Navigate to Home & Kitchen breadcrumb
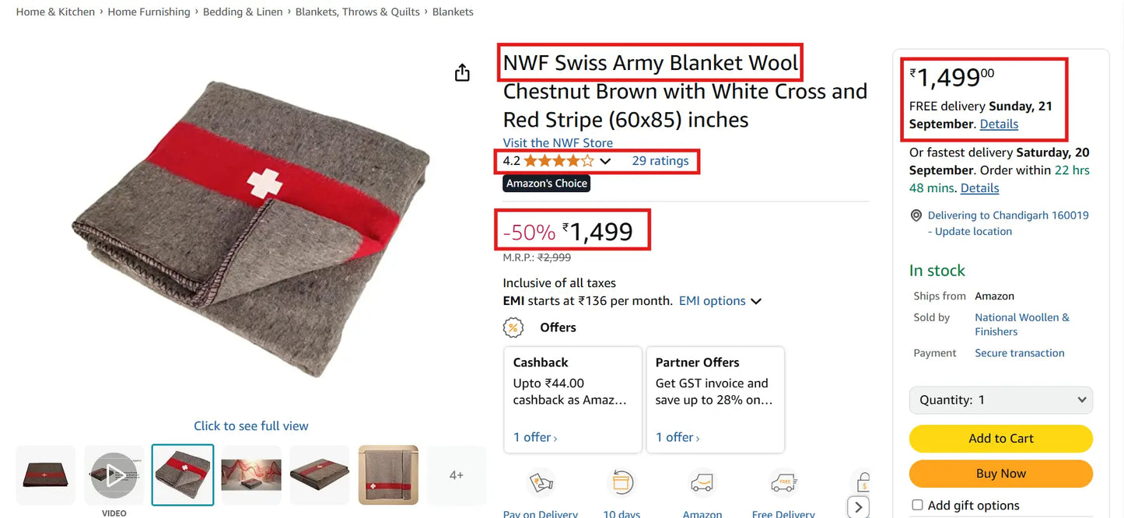 54,11
